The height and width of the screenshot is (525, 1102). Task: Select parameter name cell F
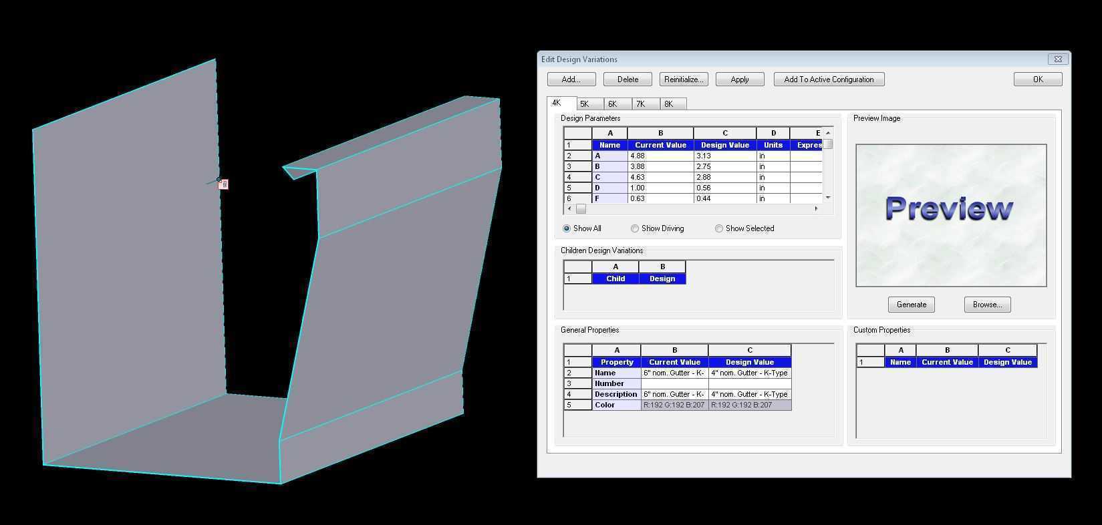609,198
